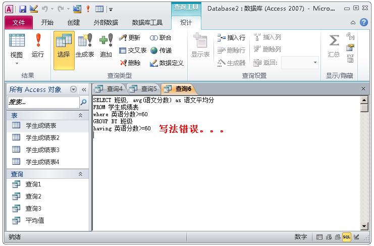Select table 学生成绩表4

48,162
